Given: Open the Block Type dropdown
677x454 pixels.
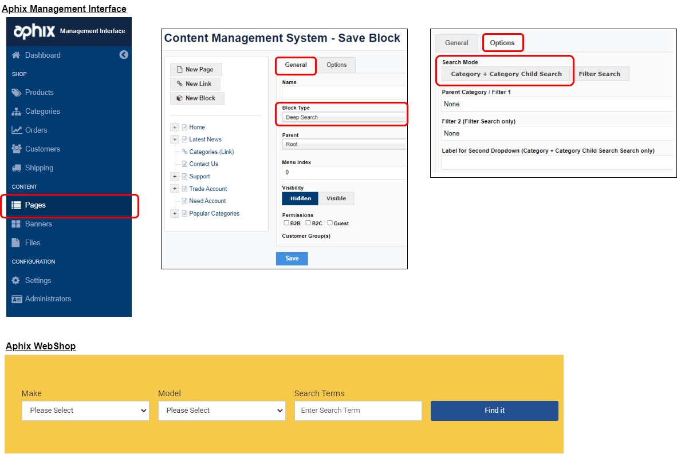Looking at the screenshot, I should [344, 117].
